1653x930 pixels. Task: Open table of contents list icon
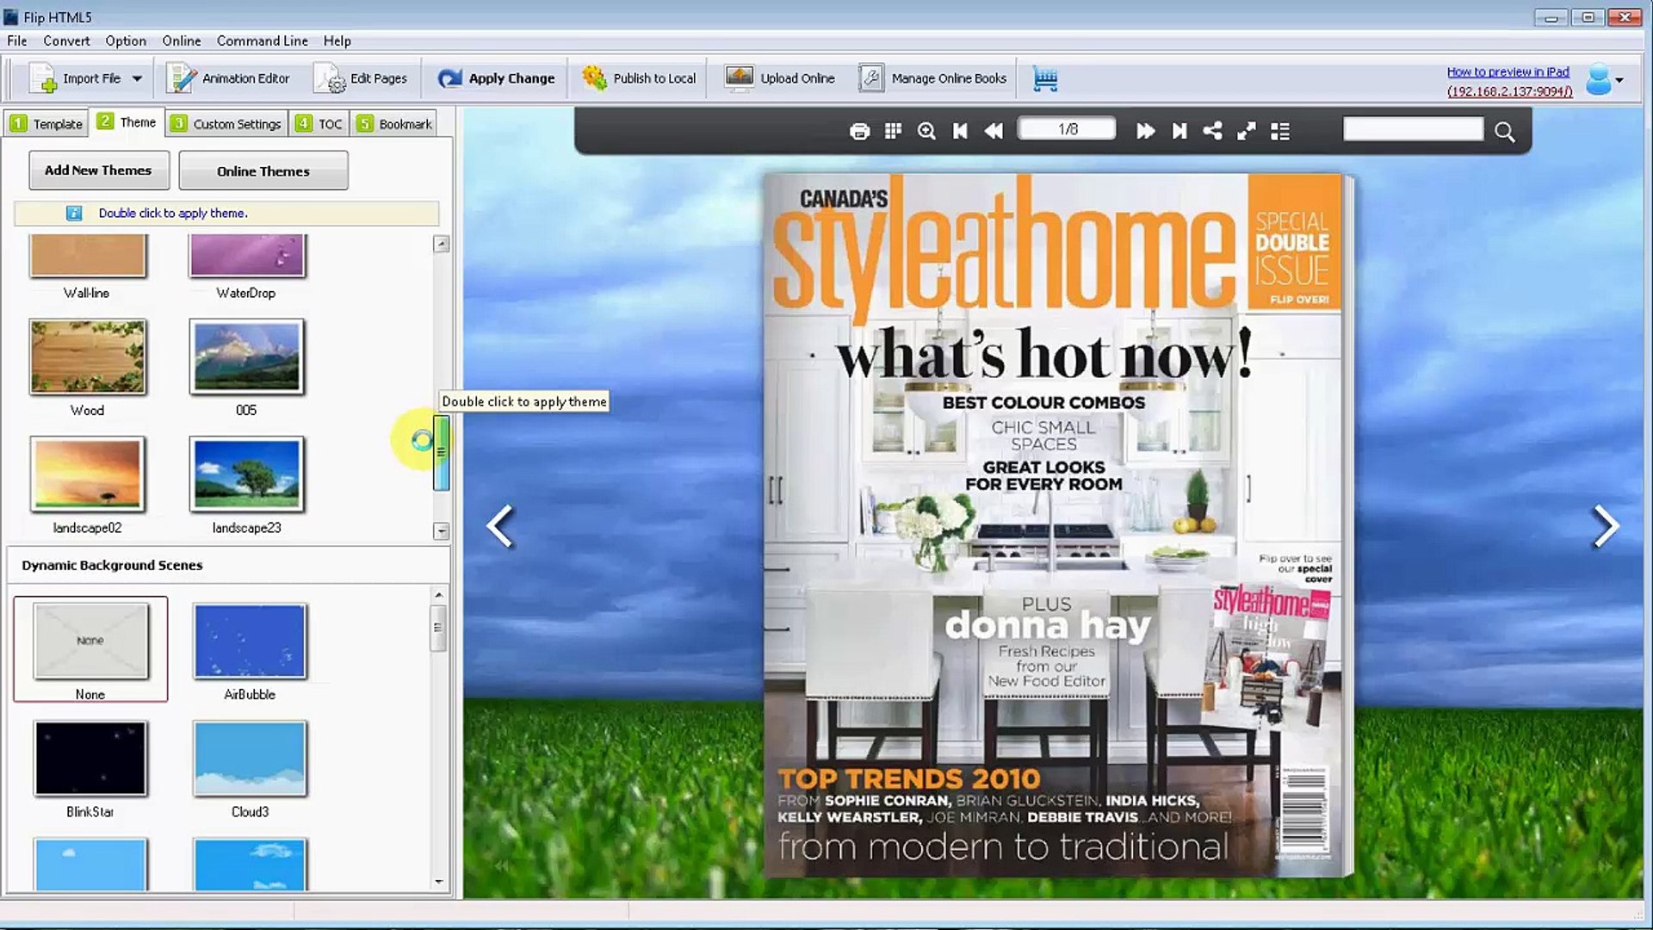1280,131
